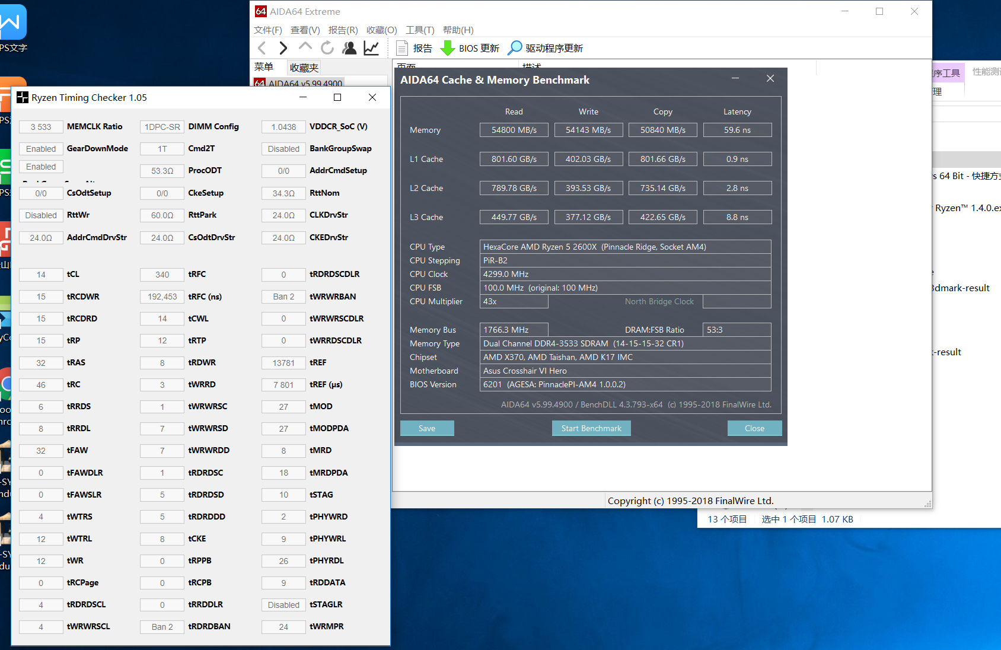Switch to the 收藏夹 tab
Viewport: 1001px width, 650px height.
click(304, 68)
